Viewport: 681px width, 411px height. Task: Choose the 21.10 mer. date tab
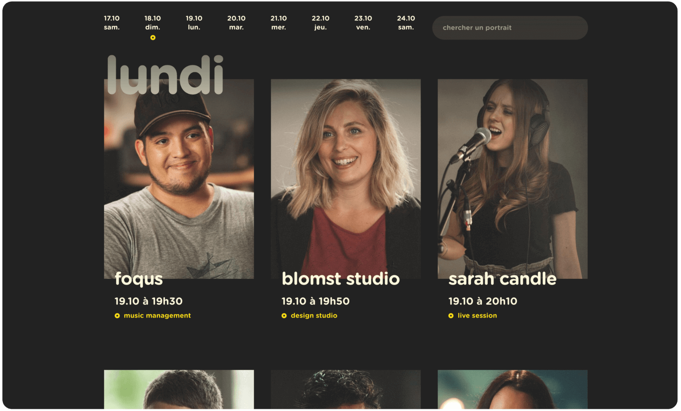click(279, 23)
